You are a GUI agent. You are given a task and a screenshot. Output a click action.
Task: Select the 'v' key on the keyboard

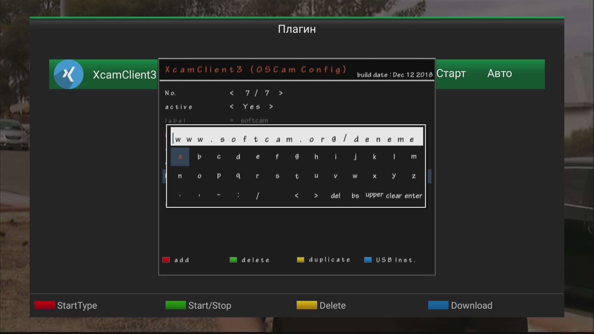(336, 176)
